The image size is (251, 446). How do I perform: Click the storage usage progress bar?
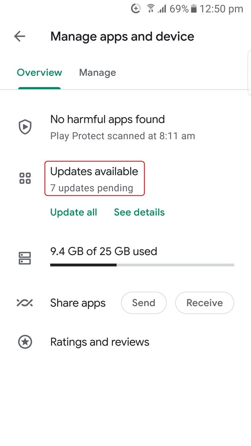pos(142,264)
